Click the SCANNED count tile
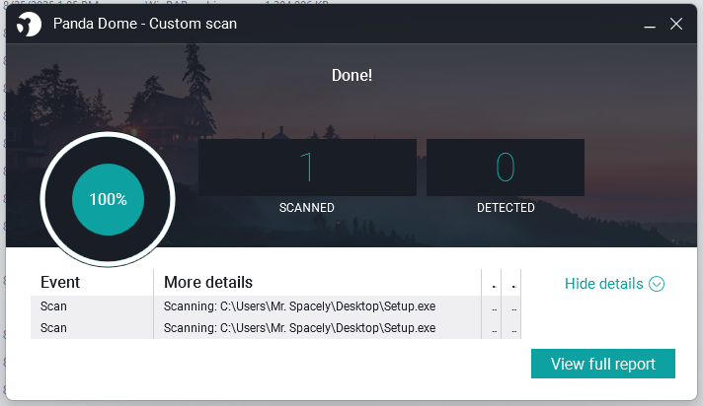 click(x=308, y=168)
